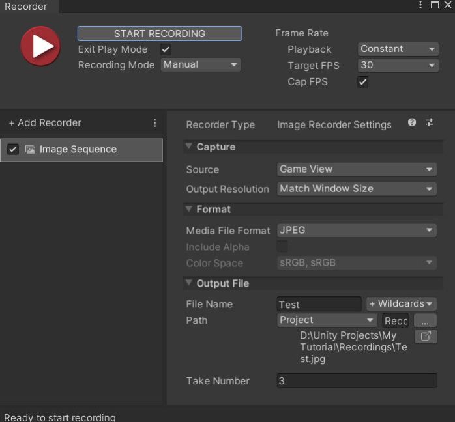
Task: Toggle the Cap FPS checkbox
Action: click(x=362, y=82)
